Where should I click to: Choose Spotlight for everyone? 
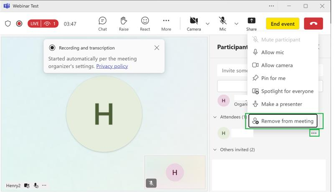point(283,91)
